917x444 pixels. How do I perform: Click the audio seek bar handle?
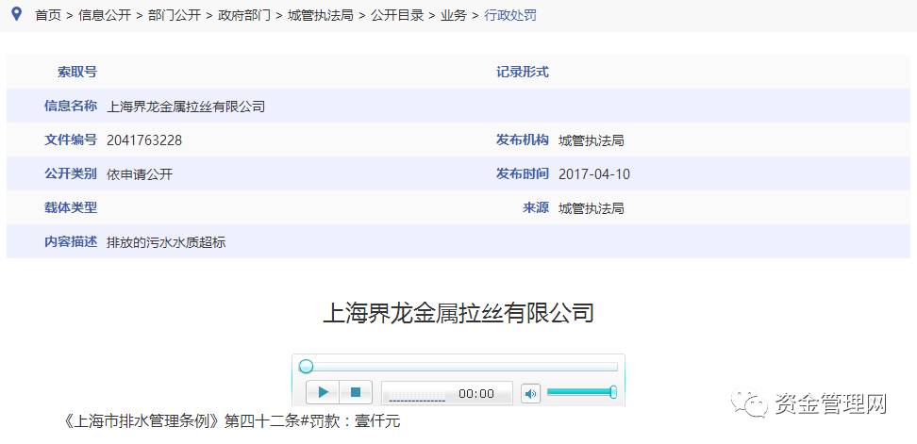pos(306,367)
